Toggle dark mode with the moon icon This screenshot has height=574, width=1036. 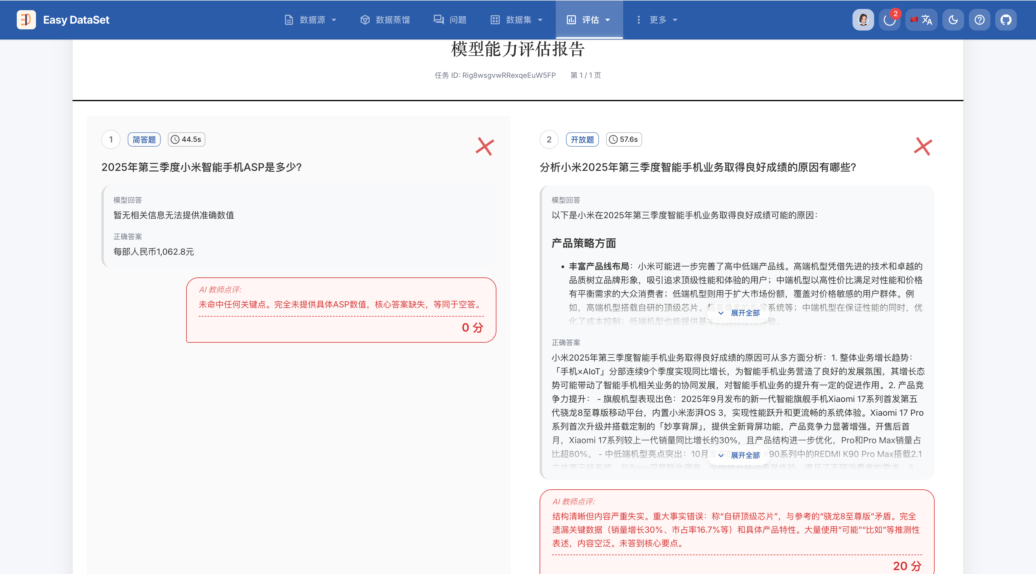pyautogui.click(x=953, y=20)
